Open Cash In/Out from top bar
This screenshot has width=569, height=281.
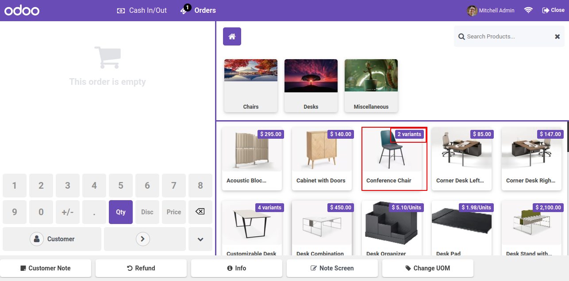pos(142,10)
